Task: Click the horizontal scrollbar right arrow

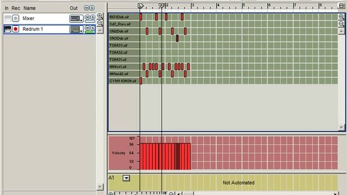Action: click(336, 194)
